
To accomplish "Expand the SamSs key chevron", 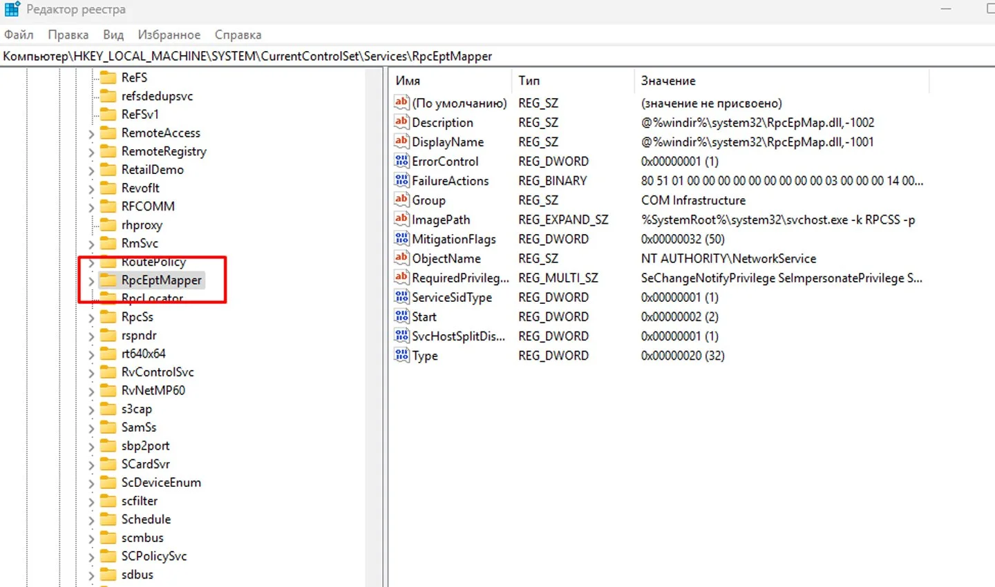I will click(x=91, y=428).
